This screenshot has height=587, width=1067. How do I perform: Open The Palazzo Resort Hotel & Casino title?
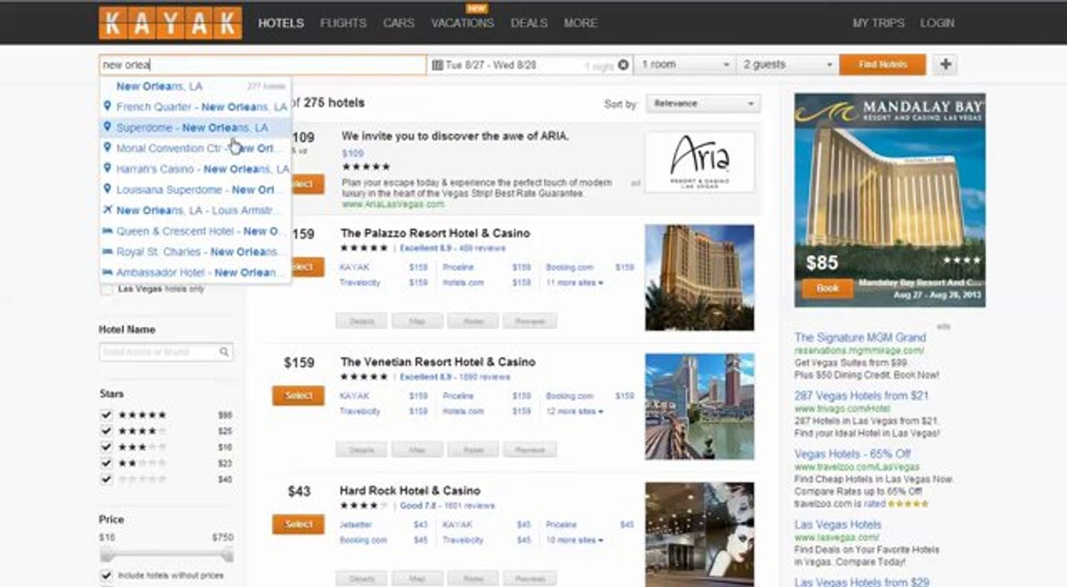pos(434,233)
